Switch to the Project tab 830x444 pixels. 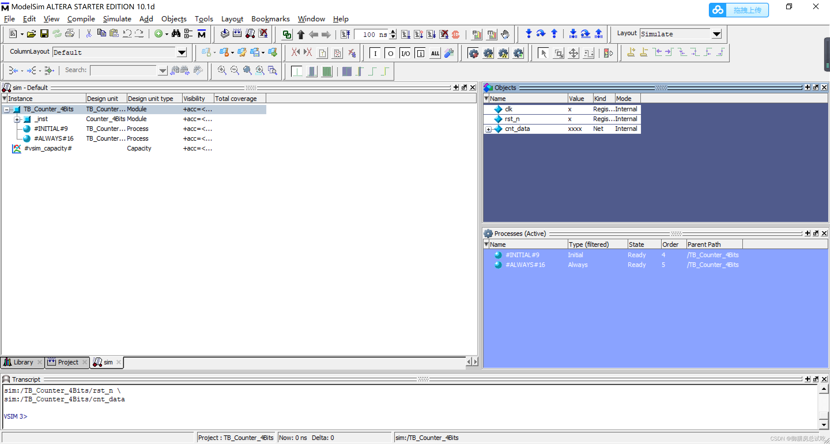(x=68, y=362)
